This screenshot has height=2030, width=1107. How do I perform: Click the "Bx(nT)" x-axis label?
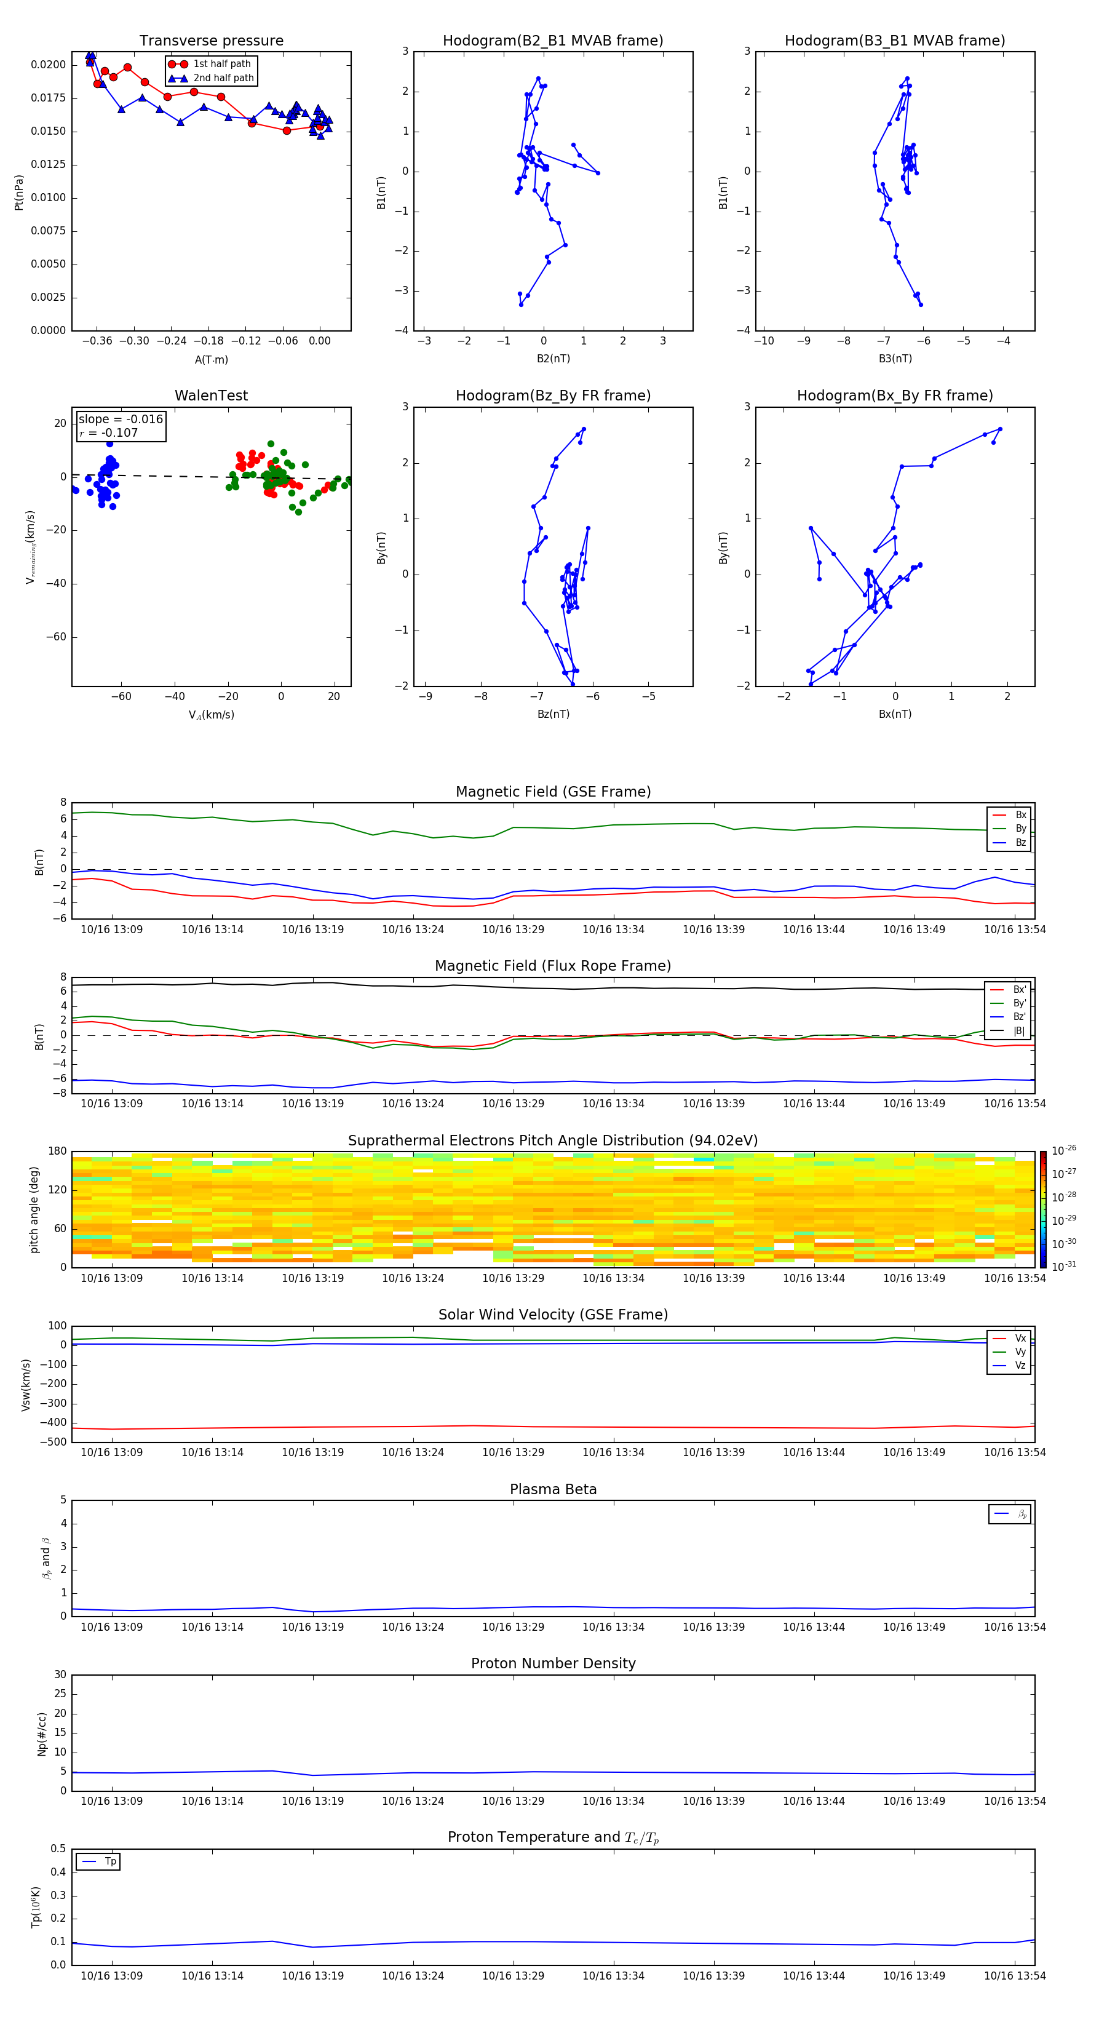coord(895,714)
